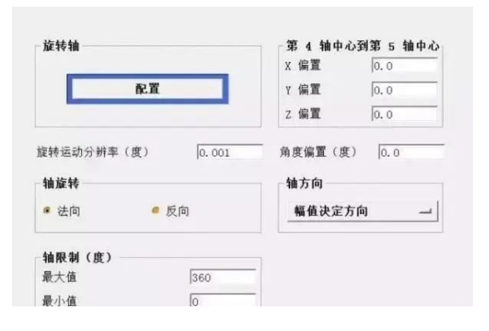Click the X 偏置 input field
The height and width of the screenshot is (331, 489).
pos(404,66)
